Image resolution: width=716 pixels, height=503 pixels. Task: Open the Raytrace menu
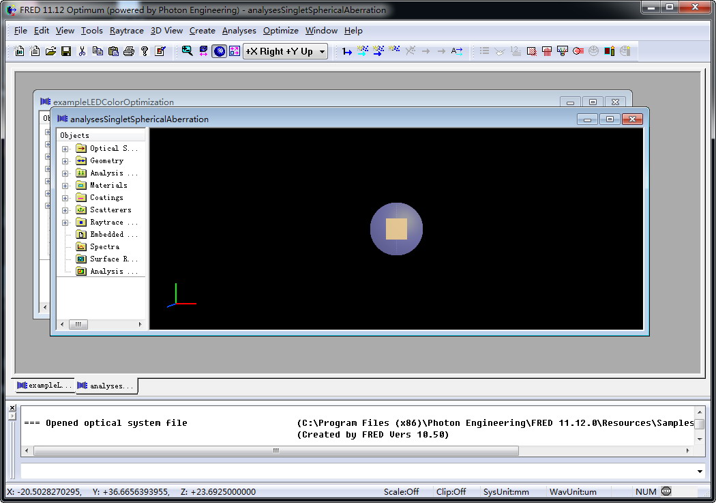click(x=126, y=31)
